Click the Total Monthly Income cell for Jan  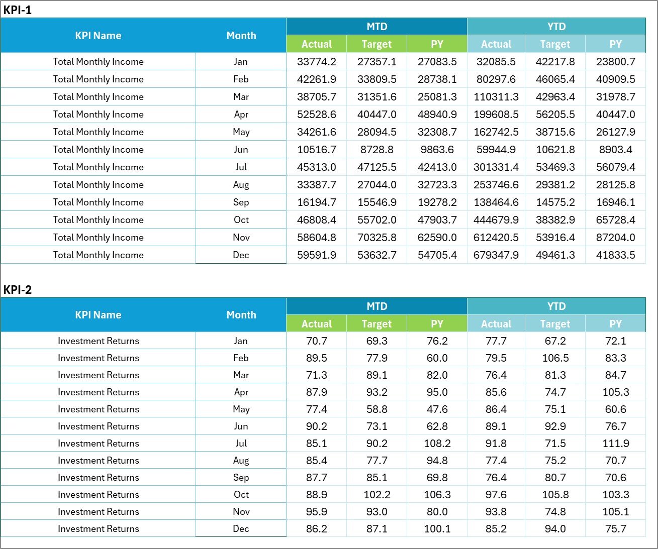[99, 61]
